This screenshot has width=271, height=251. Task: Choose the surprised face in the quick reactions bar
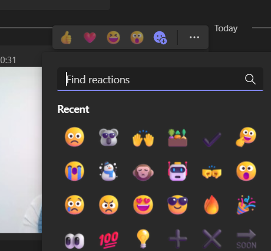(137, 37)
